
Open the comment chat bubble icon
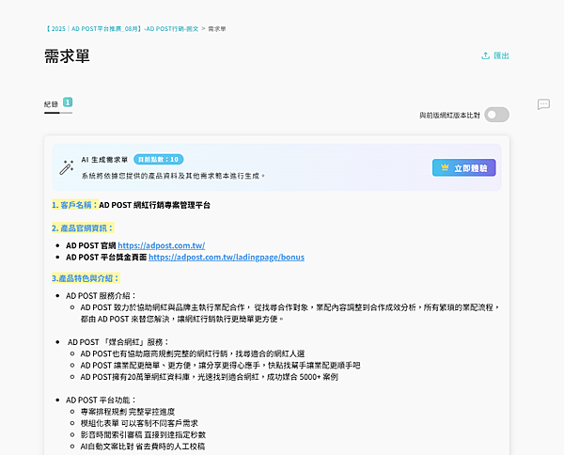coord(543,104)
